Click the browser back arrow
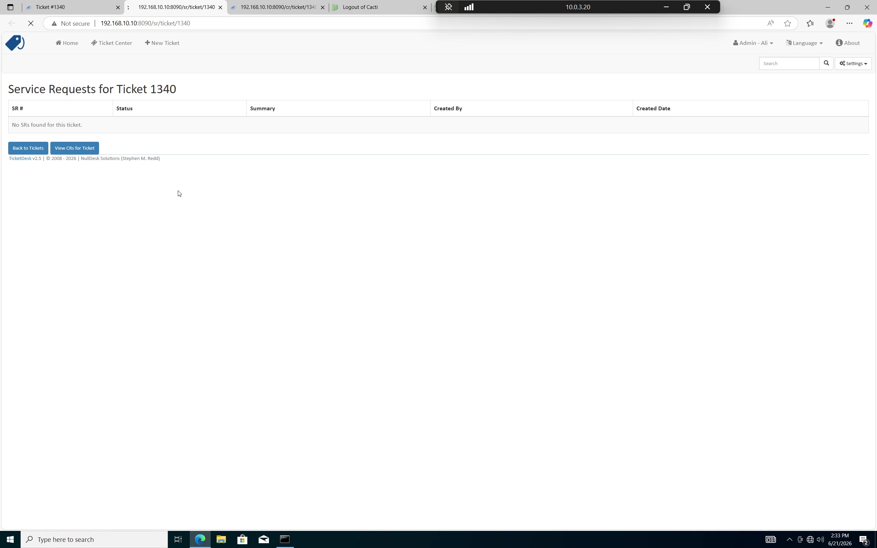The width and height of the screenshot is (877, 548). (12, 23)
